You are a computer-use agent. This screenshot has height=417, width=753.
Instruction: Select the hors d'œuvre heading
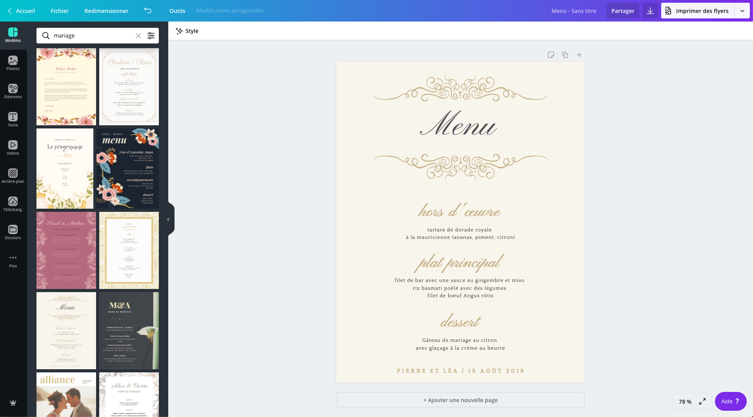(x=459, y=211)
